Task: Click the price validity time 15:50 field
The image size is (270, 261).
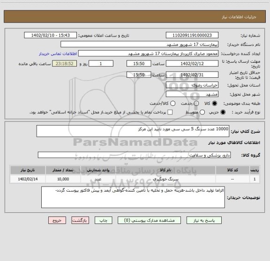Action: pyautogui.click(x=139, y=75)
